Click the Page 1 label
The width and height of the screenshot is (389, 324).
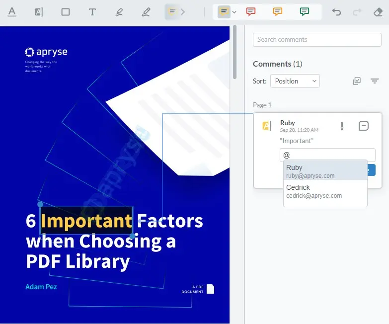click(x=262, y=105)
